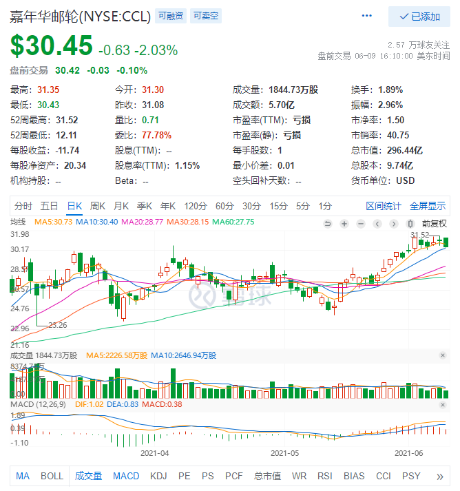
Task: Click the 已添加 watchlist button
Action: click(419, 17)
